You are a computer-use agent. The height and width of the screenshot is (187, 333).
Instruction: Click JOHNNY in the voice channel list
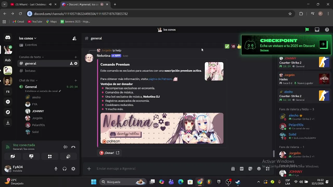click(x=38, y=111)
